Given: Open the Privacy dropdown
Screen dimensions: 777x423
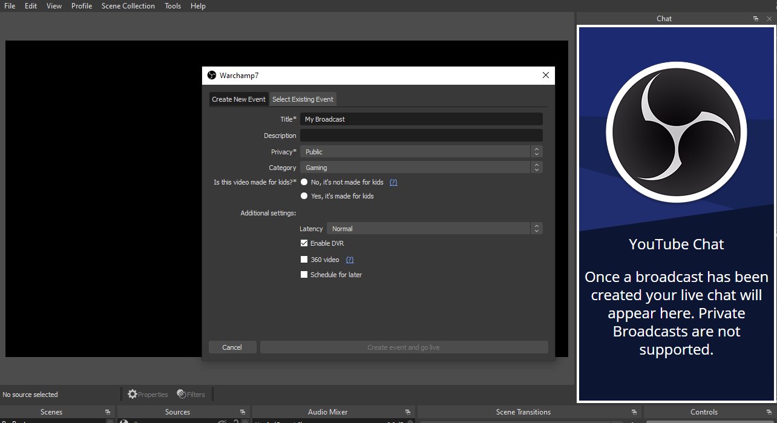Looking at the screenshot, I should point(421,152).
